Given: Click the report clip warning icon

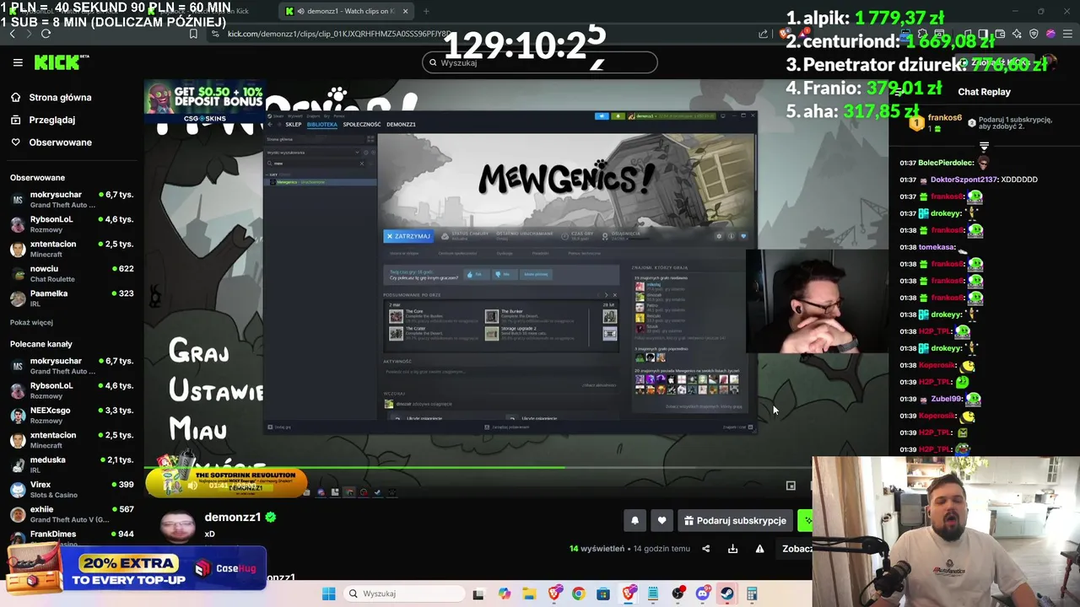Looking at the screenshot, I should pyautogui.click(x=759, y=549).
